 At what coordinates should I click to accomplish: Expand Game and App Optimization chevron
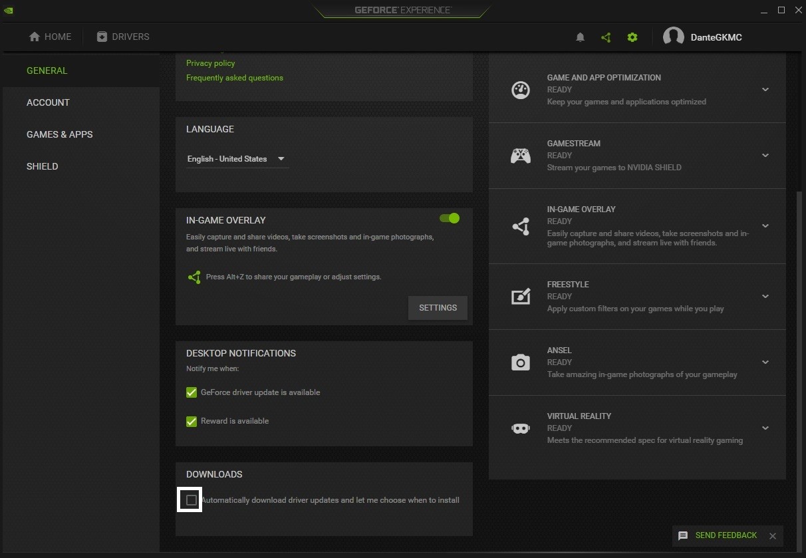coord(765,90)
